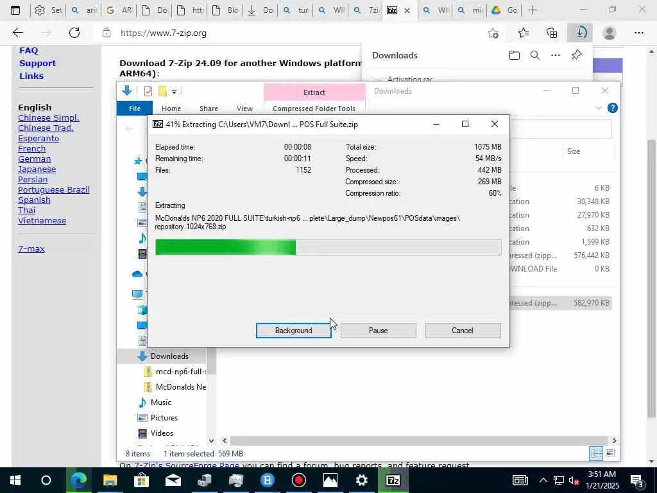Pause the 7-Zip extraction
The height and width of the screenshot is (493, 657).
click(379, 331)
